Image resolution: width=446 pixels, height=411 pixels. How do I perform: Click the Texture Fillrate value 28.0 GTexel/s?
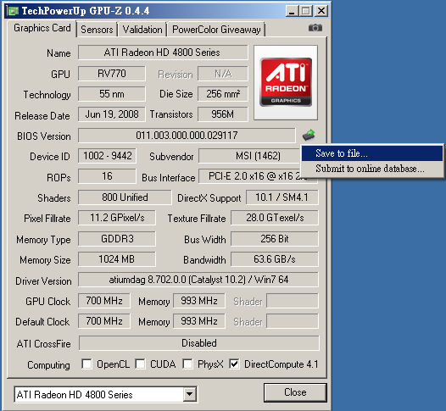point(275,218)
